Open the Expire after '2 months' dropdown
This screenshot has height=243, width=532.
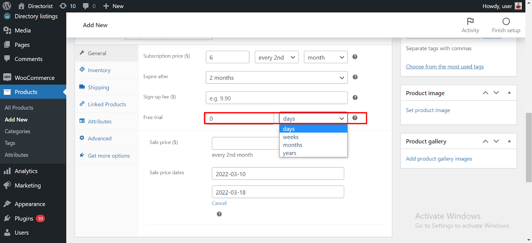pos(277,77)
